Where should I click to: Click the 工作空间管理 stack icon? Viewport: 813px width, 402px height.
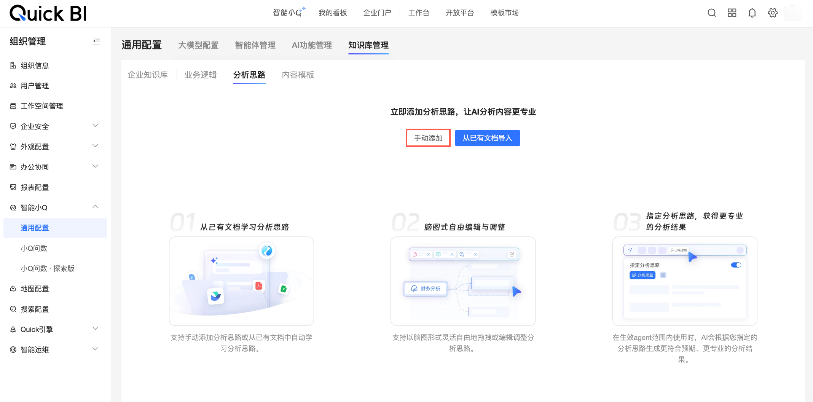click(x=13, y=106)
